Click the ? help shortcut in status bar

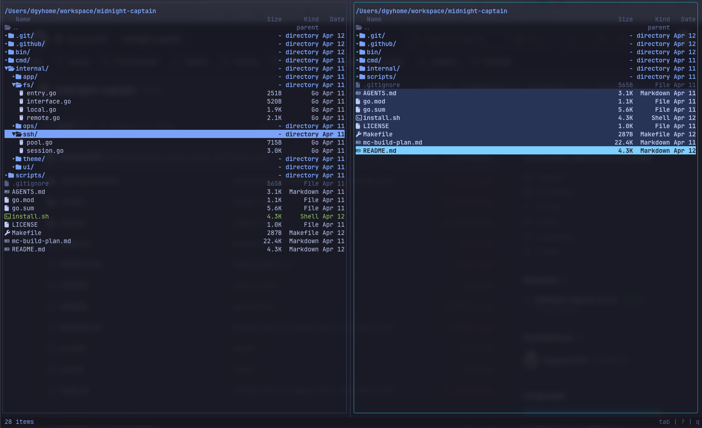(683, 422)
